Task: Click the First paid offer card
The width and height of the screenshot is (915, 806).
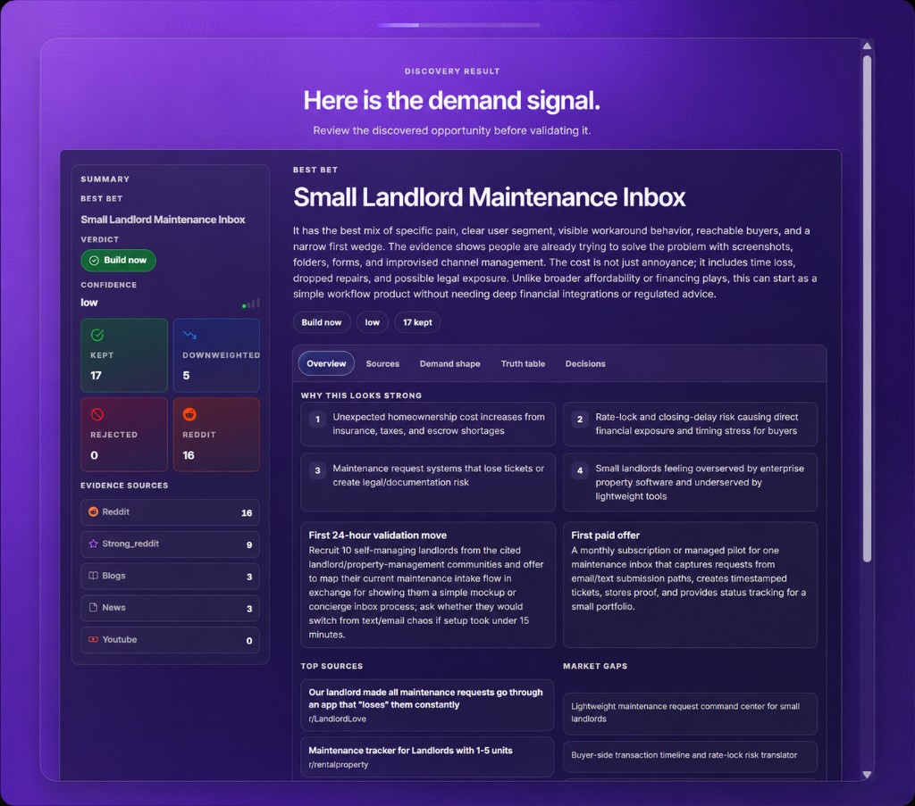Action: coord(691,585)
